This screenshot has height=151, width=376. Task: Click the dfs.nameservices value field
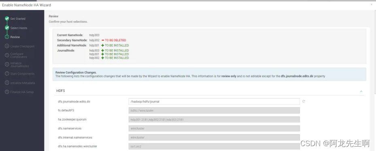pyautogui.click(x=214, y=128)
